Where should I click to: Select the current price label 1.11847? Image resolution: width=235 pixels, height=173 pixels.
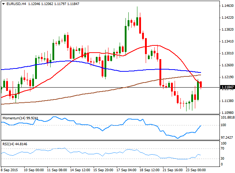click(227, 87)
